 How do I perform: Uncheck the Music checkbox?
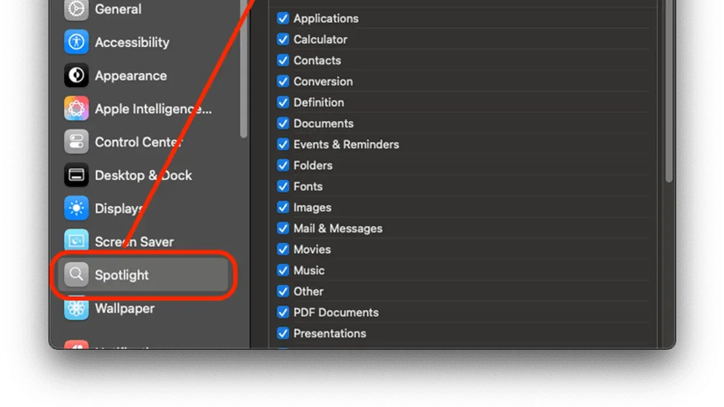[x=283, y=270]
